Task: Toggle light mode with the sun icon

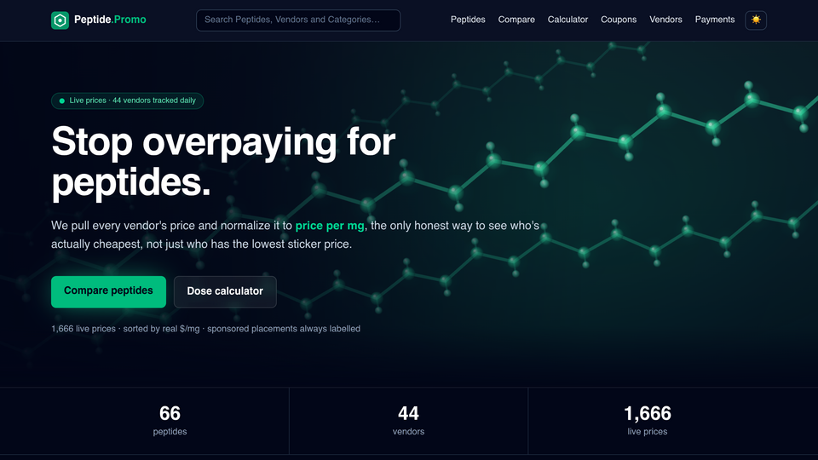Action: pos(756,20)
